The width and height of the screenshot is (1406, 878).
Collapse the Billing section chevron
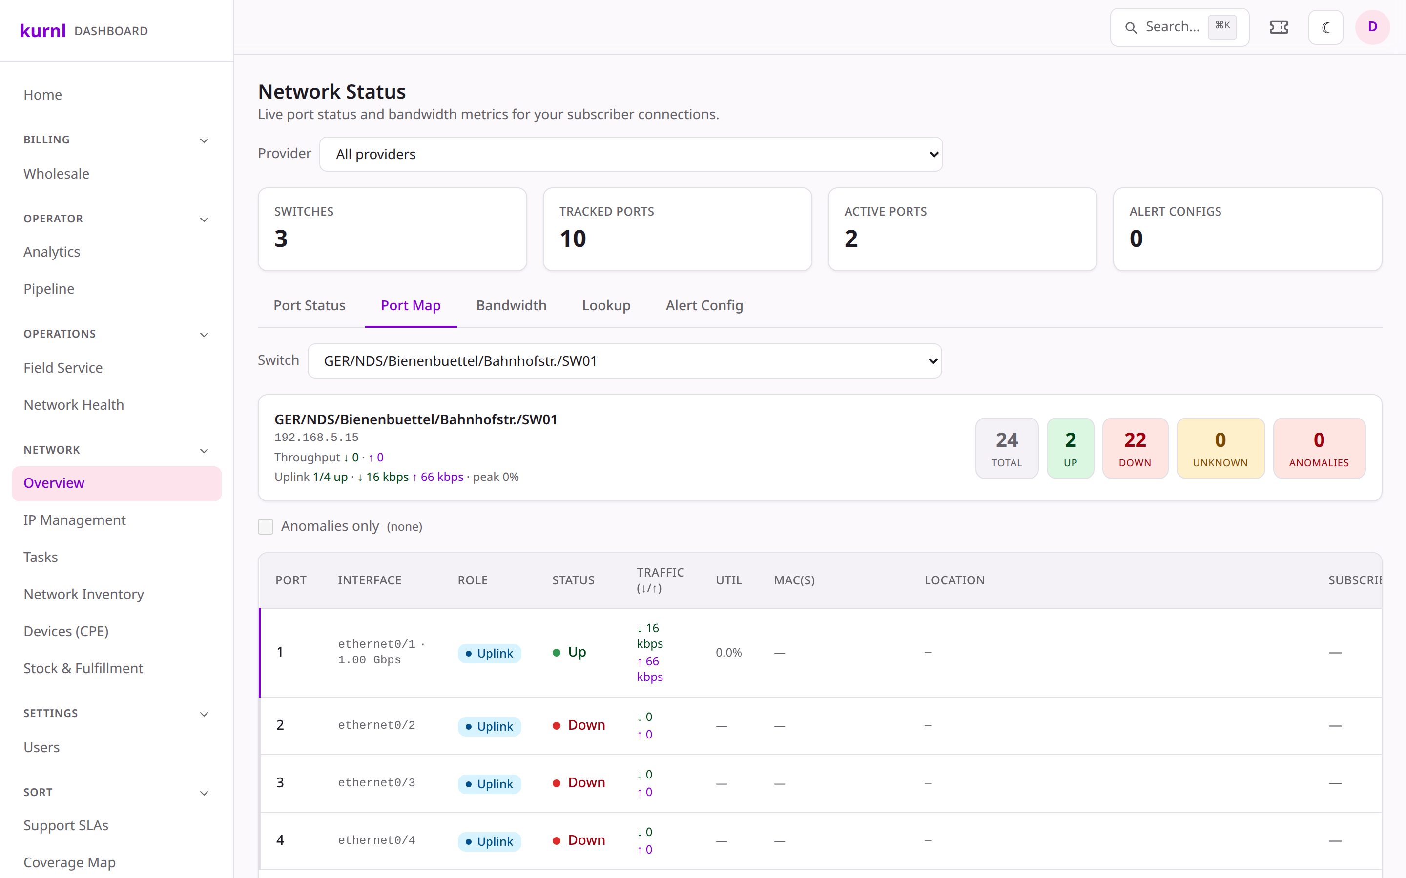click(x=204, y=140)
